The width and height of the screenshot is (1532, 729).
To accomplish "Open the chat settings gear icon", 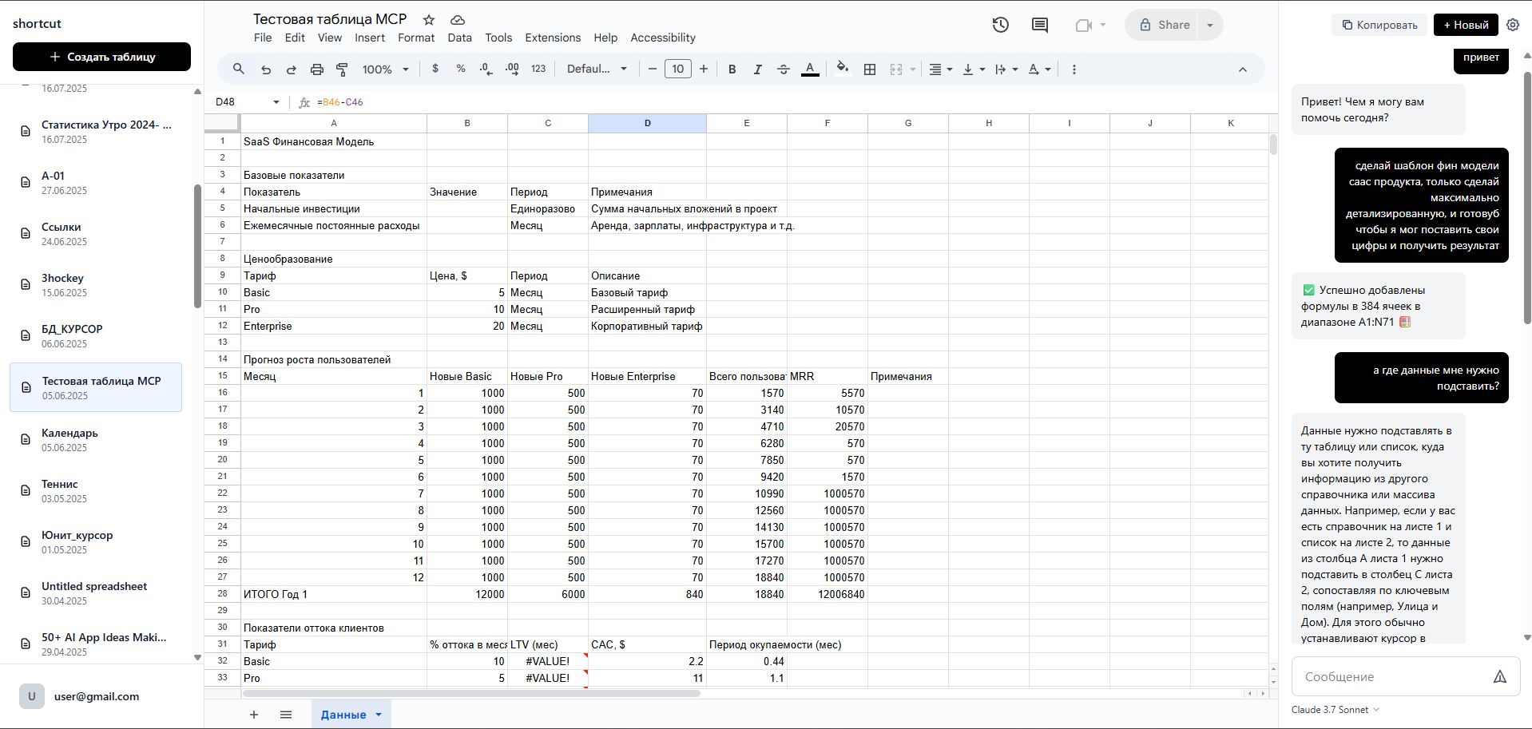I will tap(1513, 25).
